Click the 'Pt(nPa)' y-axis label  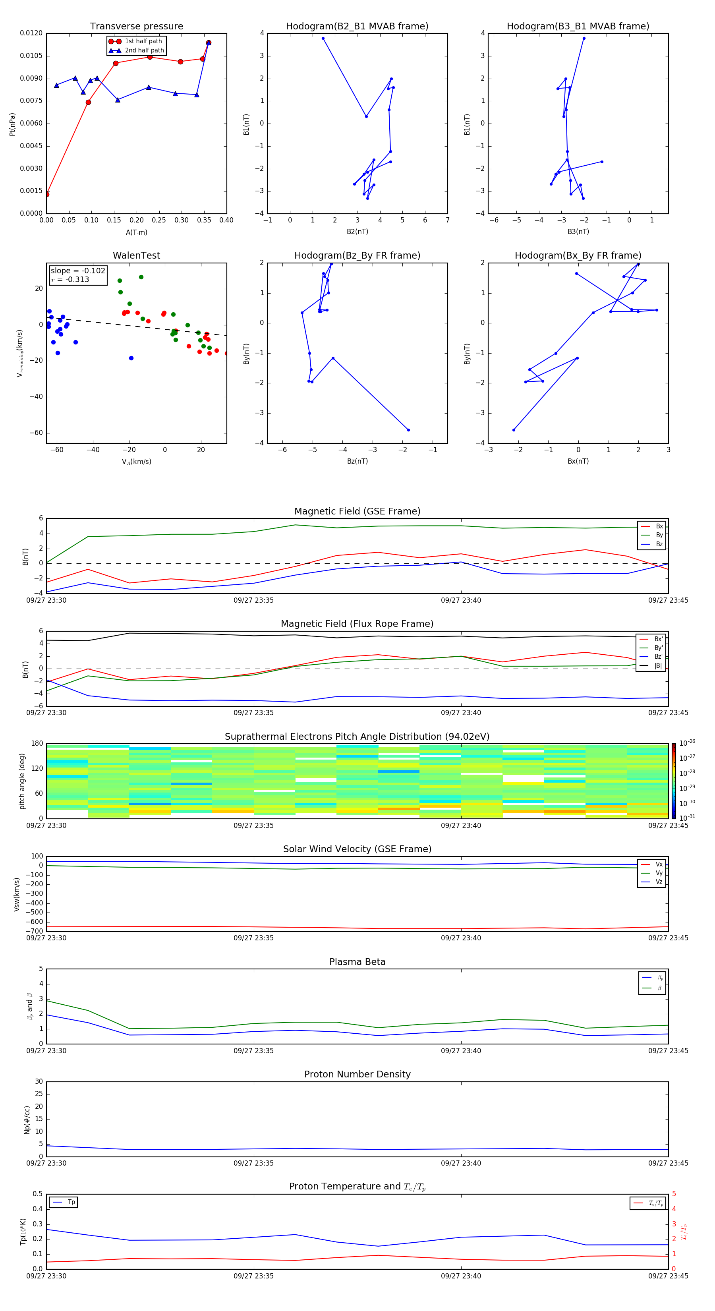tap(12, 124)
